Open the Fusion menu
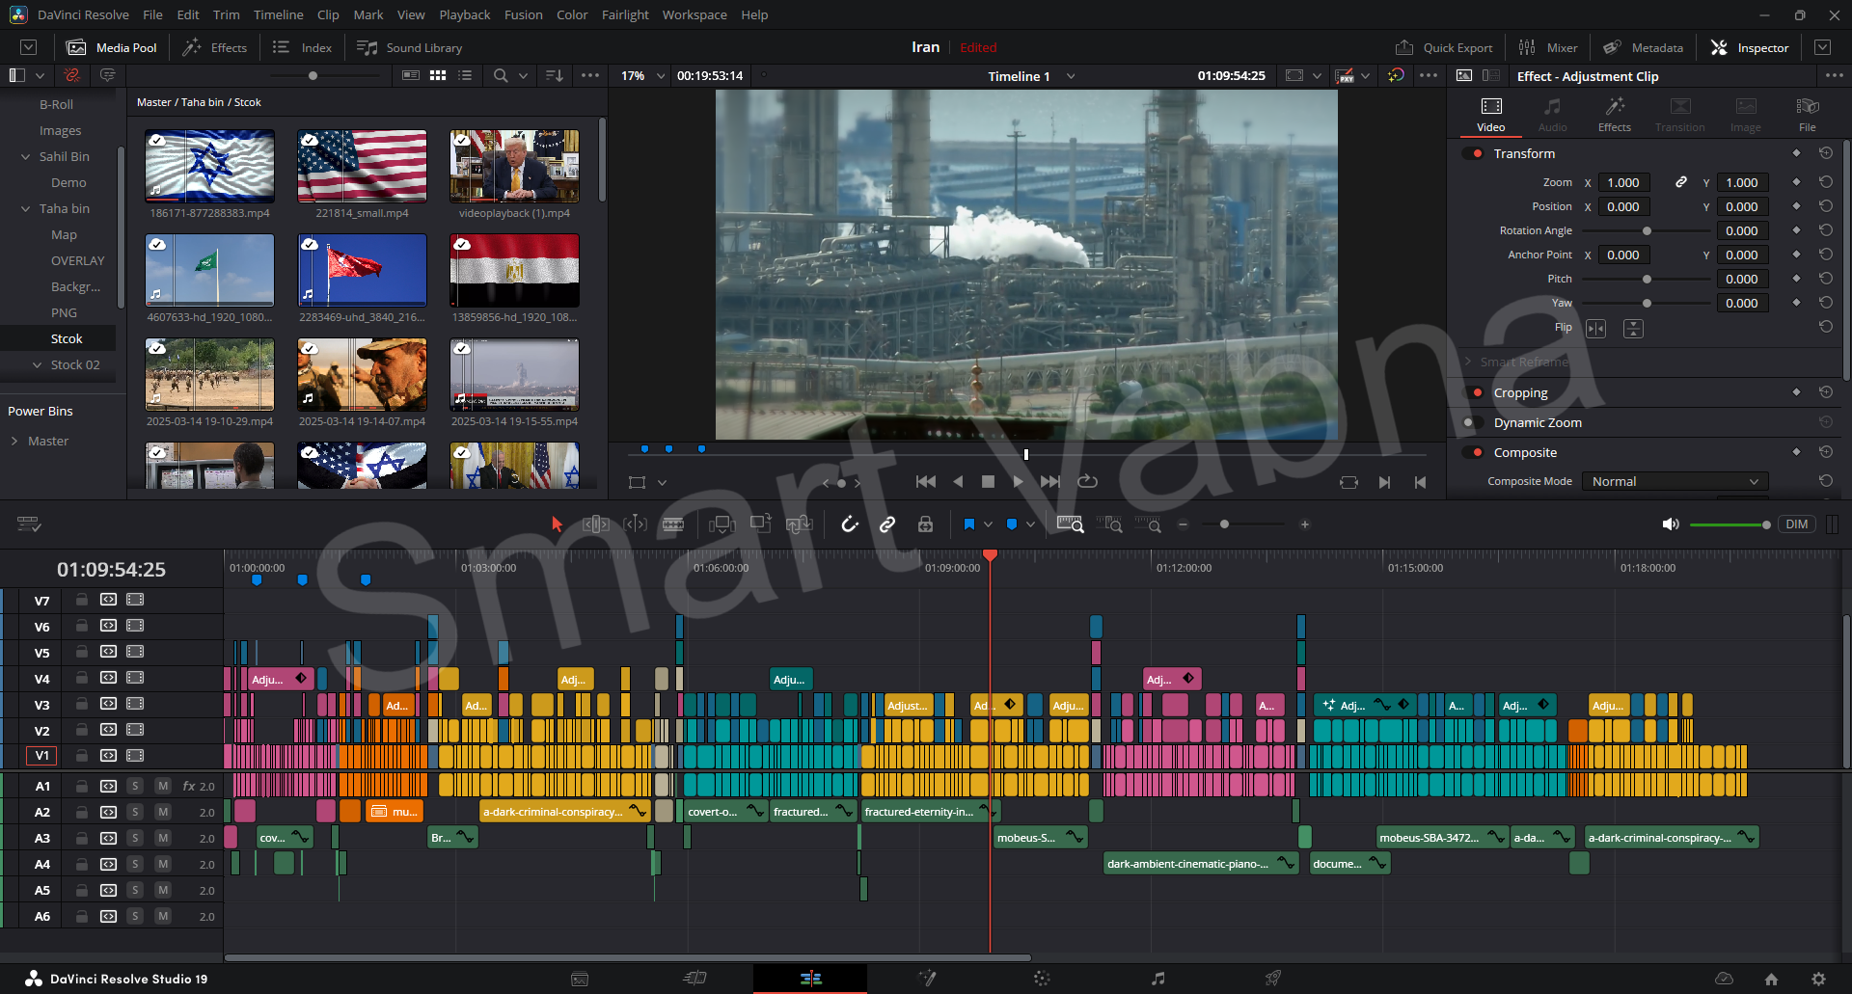The image size is (1852, 994). coord(523,14)
